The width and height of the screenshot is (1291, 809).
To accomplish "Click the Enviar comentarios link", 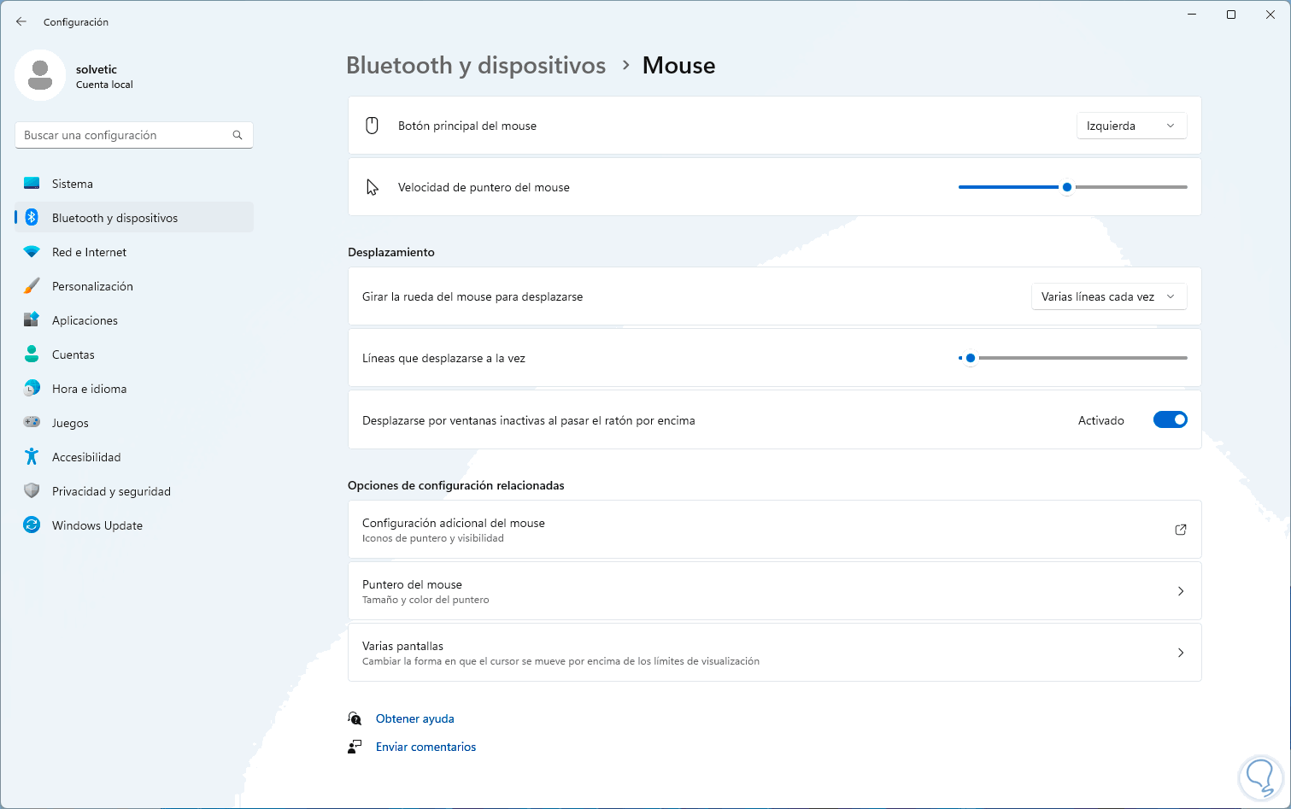I will (425, 747).
